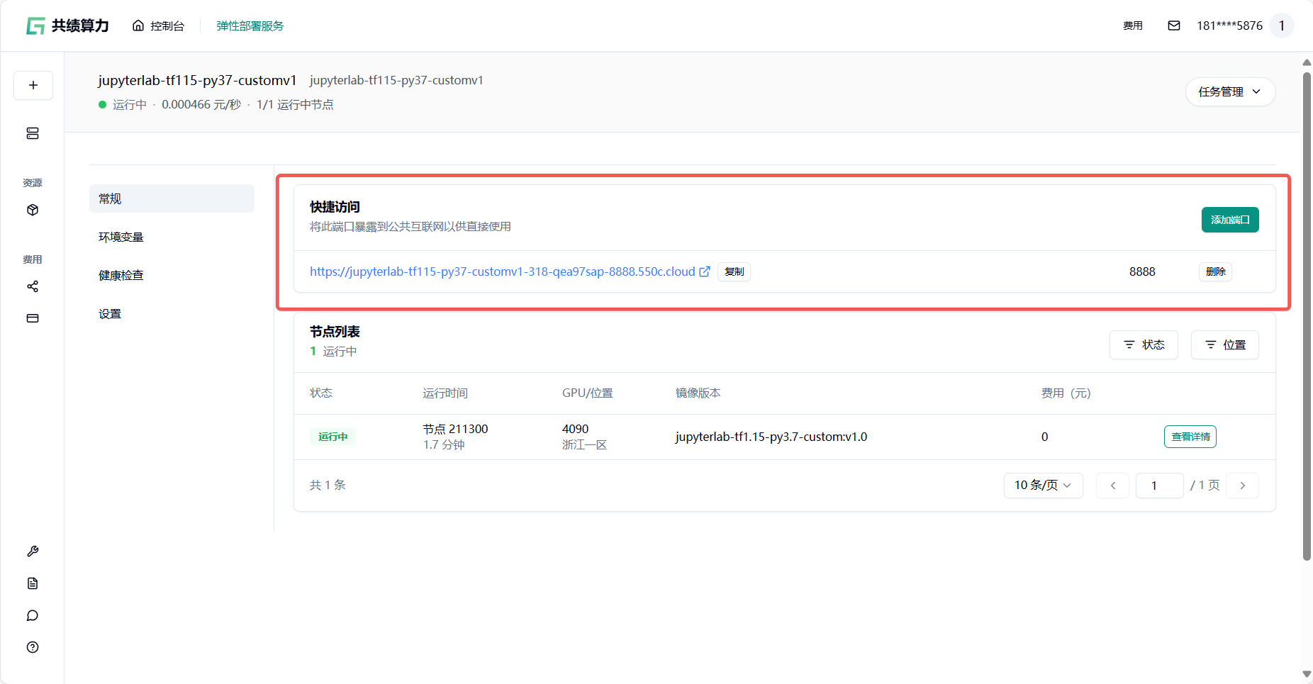Open the 10 条/页 page size dropdown
Viewport: 1313px width, 684px height.
click(1042, 486)
